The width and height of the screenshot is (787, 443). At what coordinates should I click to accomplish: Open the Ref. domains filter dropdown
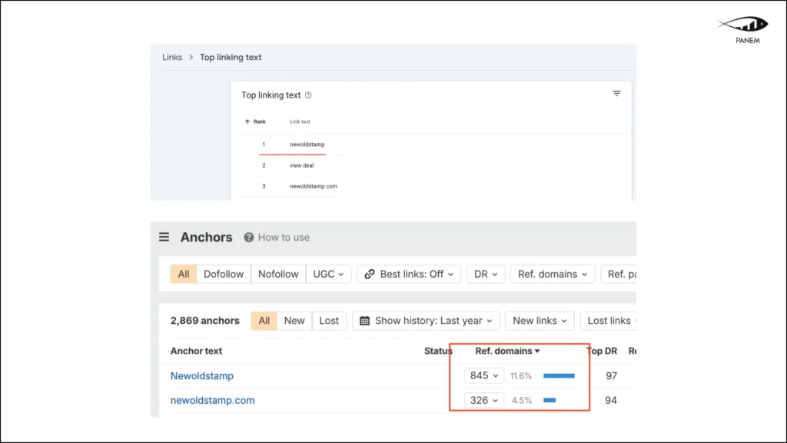pyautogui.click(x=552, y=275)
